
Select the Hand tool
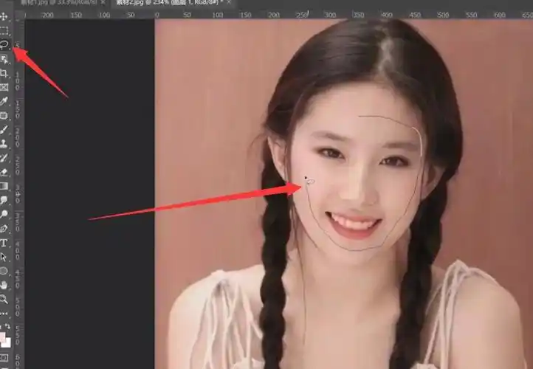coord(4,285)
